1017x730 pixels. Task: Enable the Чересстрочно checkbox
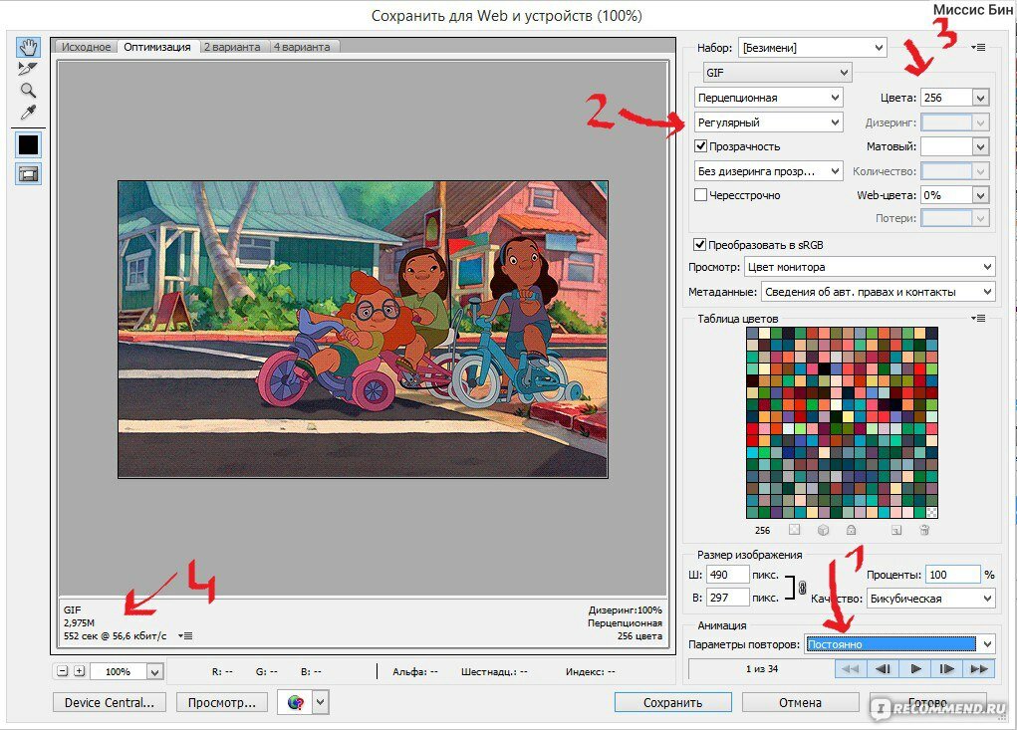pos(700,194)
